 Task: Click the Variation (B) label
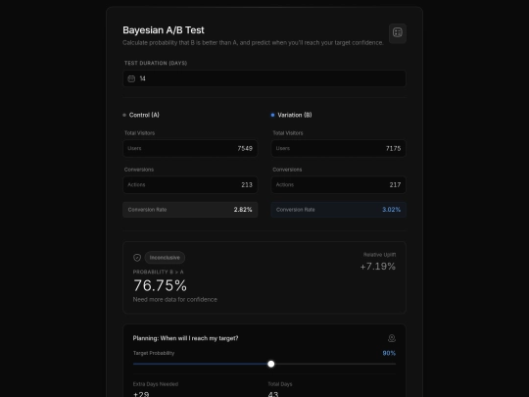point(295,115)
